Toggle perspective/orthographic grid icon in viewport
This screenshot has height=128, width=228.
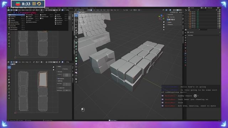[164, 30]
